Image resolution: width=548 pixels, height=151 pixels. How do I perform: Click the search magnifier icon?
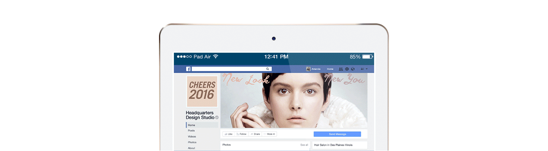pos(267,69)
